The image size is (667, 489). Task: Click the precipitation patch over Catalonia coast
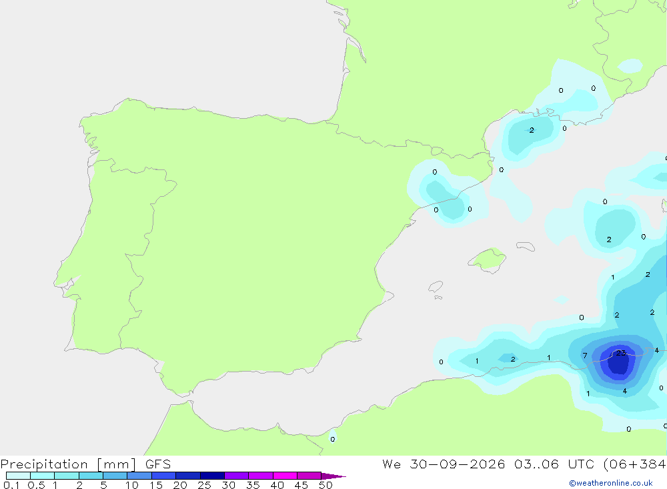(446, 194)
